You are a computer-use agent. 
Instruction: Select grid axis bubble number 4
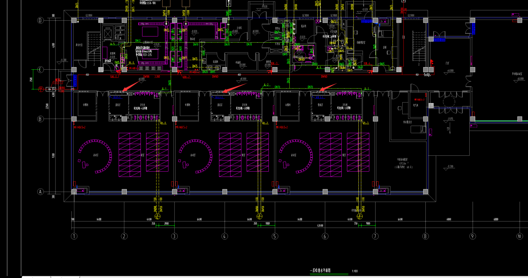(x=225, y=236)
